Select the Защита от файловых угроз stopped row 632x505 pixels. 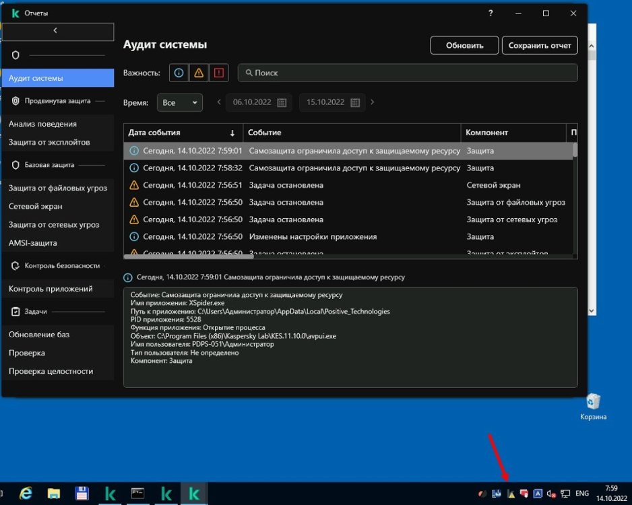(348, 202)
